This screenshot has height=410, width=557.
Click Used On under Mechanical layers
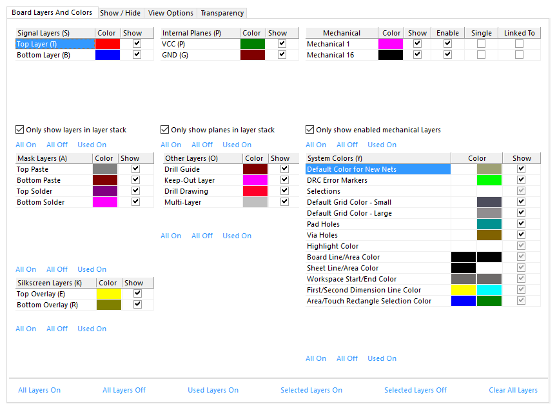pos(382,145)
